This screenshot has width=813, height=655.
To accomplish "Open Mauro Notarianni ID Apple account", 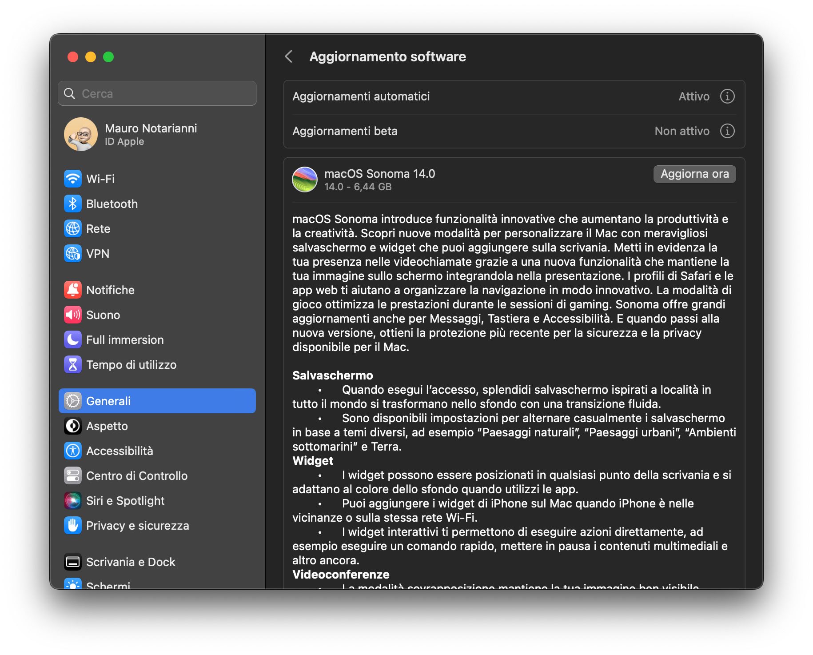I will click(157, 134).
